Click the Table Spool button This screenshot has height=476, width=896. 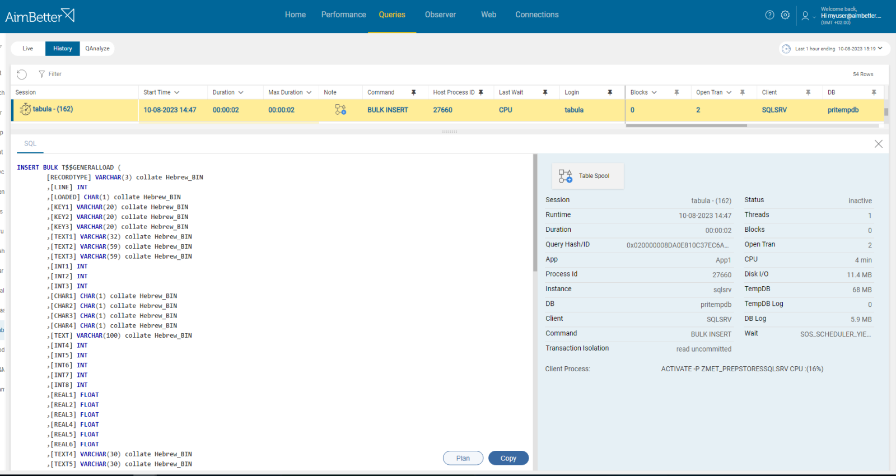(x=588, y=176)
